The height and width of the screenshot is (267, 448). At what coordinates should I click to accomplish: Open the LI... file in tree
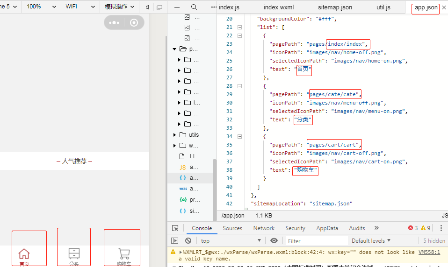click(190, 156)
